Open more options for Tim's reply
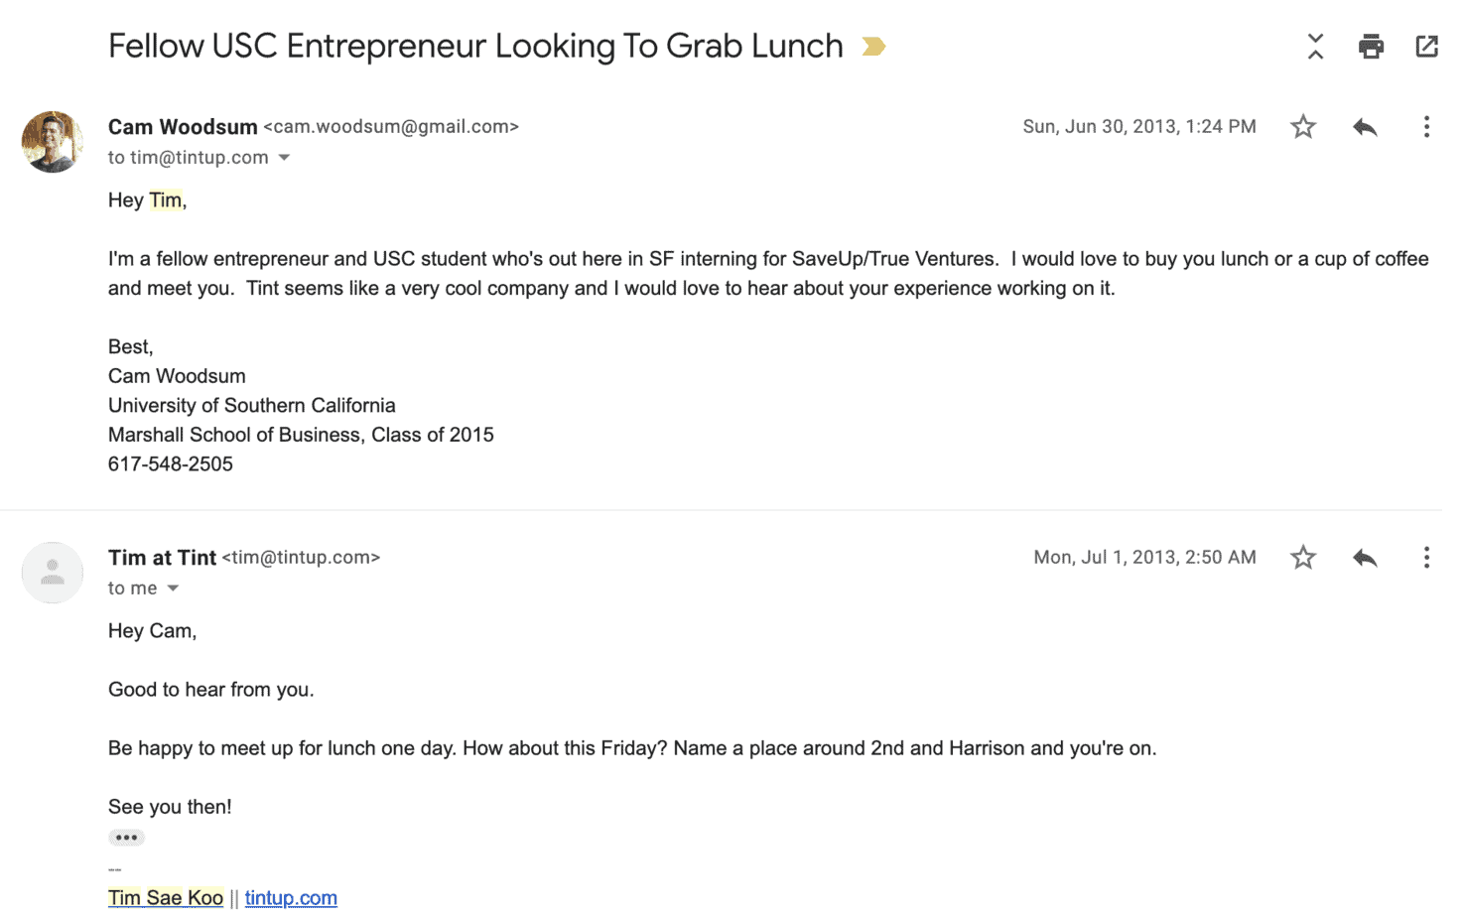 (1426, 557)
